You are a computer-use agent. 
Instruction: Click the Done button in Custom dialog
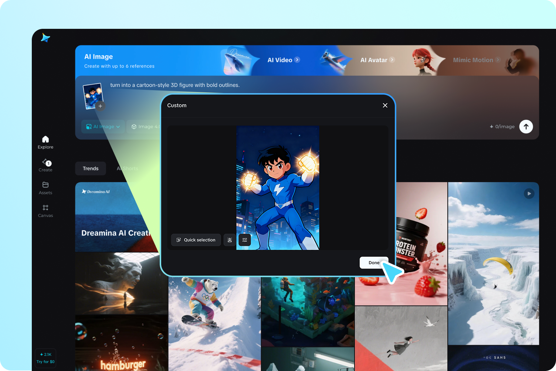(374, 263)
